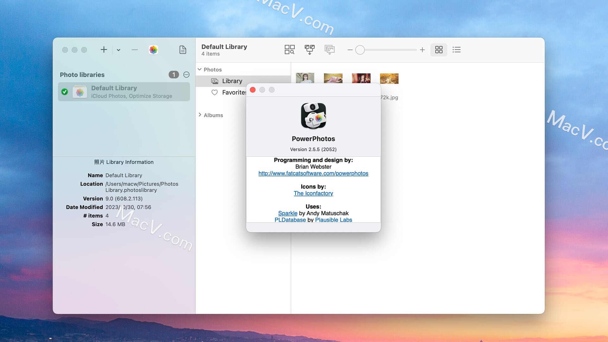Click the Photo libraries heading

[x=82, y=75]
